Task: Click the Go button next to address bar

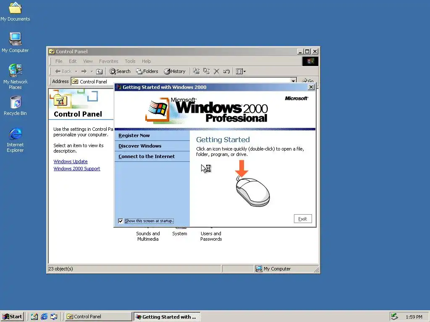Action: (308, 81)
